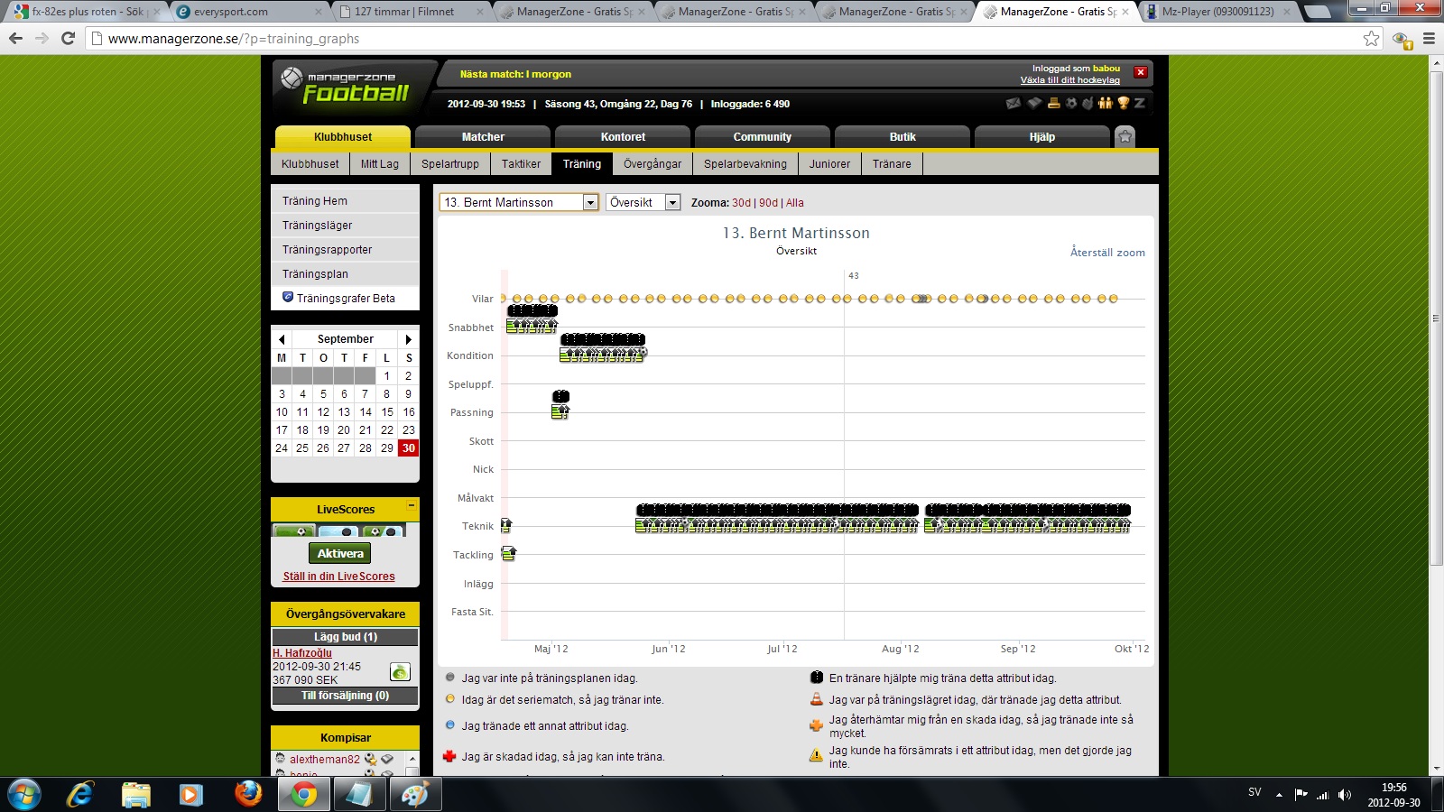Bookmark page with Chrome star icon
Screen dimensions: 1444x812
pos(1372,39)
